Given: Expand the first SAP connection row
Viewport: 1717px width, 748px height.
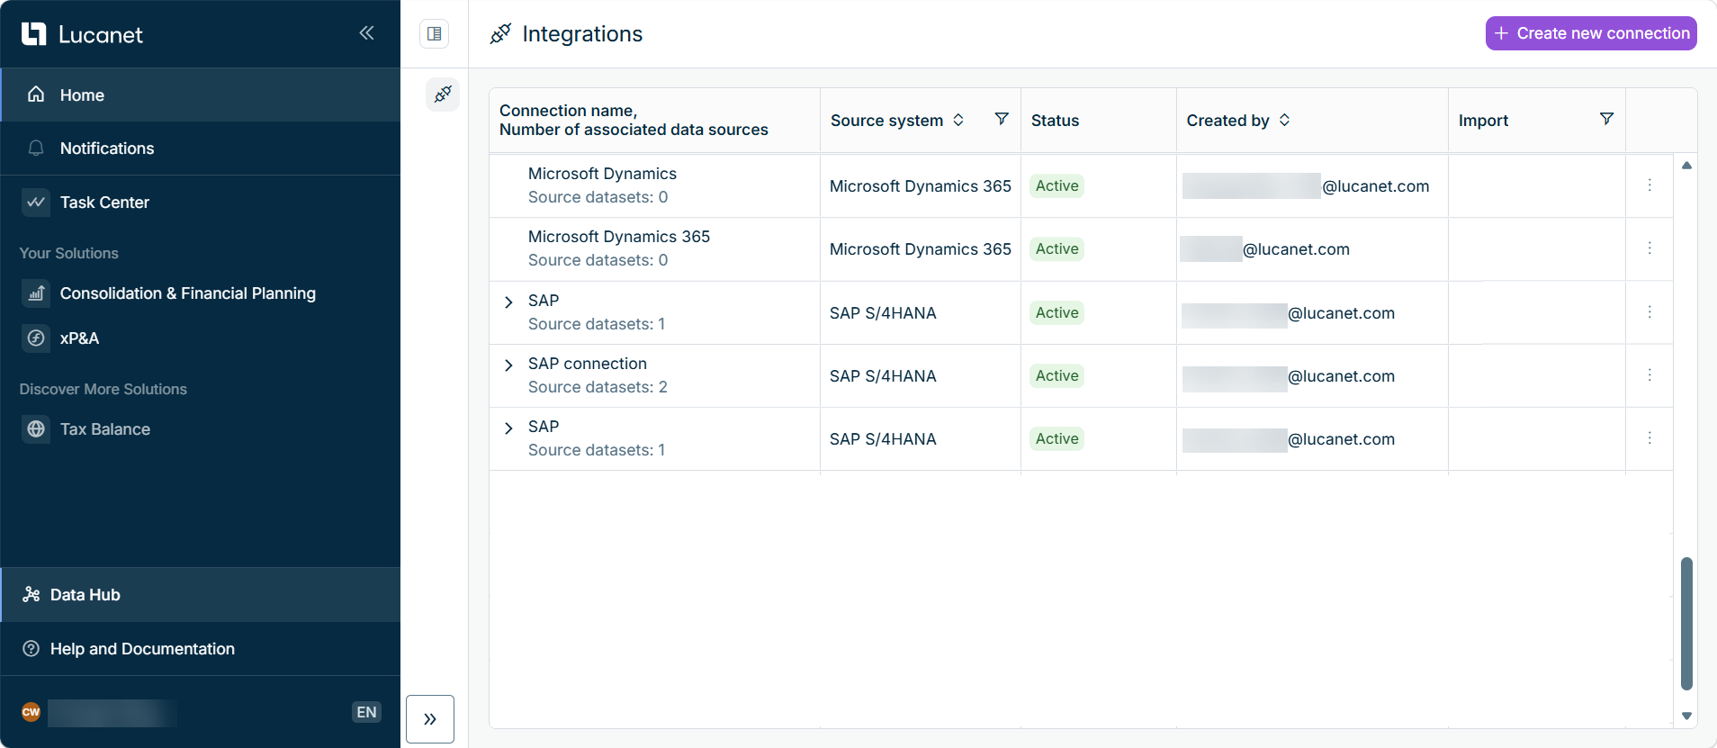Looking at the screenshot, I should pyautogui.click(x=508, y=302).
